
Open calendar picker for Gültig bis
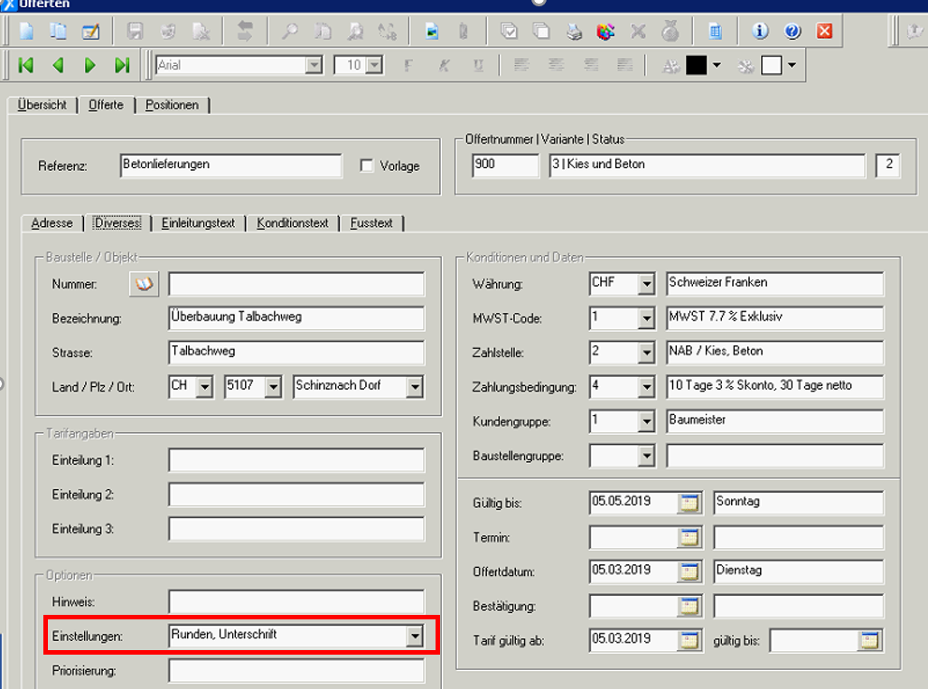pos(690,503)
